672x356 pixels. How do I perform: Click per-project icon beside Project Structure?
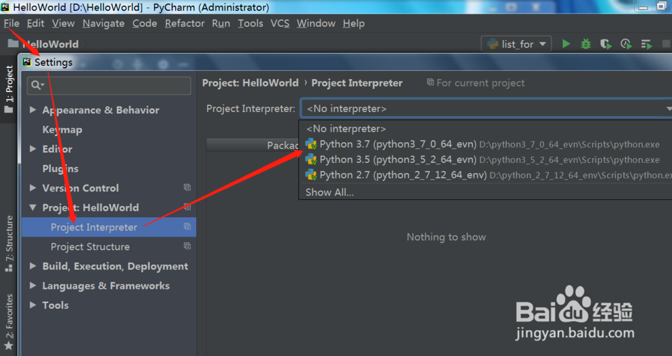(187, 246)
